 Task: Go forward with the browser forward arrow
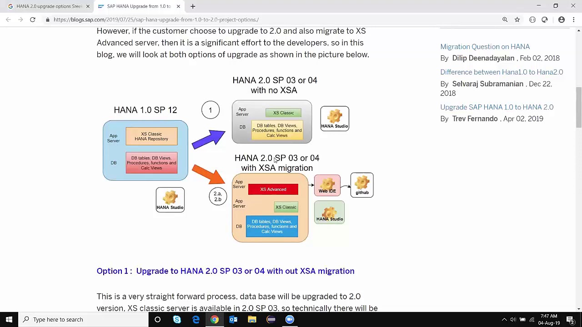tap(20, 20)
